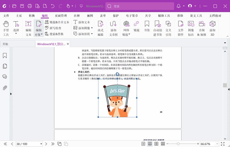The width and height of the screenshot is (230, 147).
Task: Click the Bookmark tool (书签) in ribbon
Action: coord(147,26)
